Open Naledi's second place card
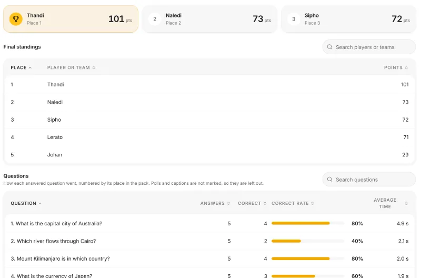This screenshot has width=421, height=278. point(209,19)
